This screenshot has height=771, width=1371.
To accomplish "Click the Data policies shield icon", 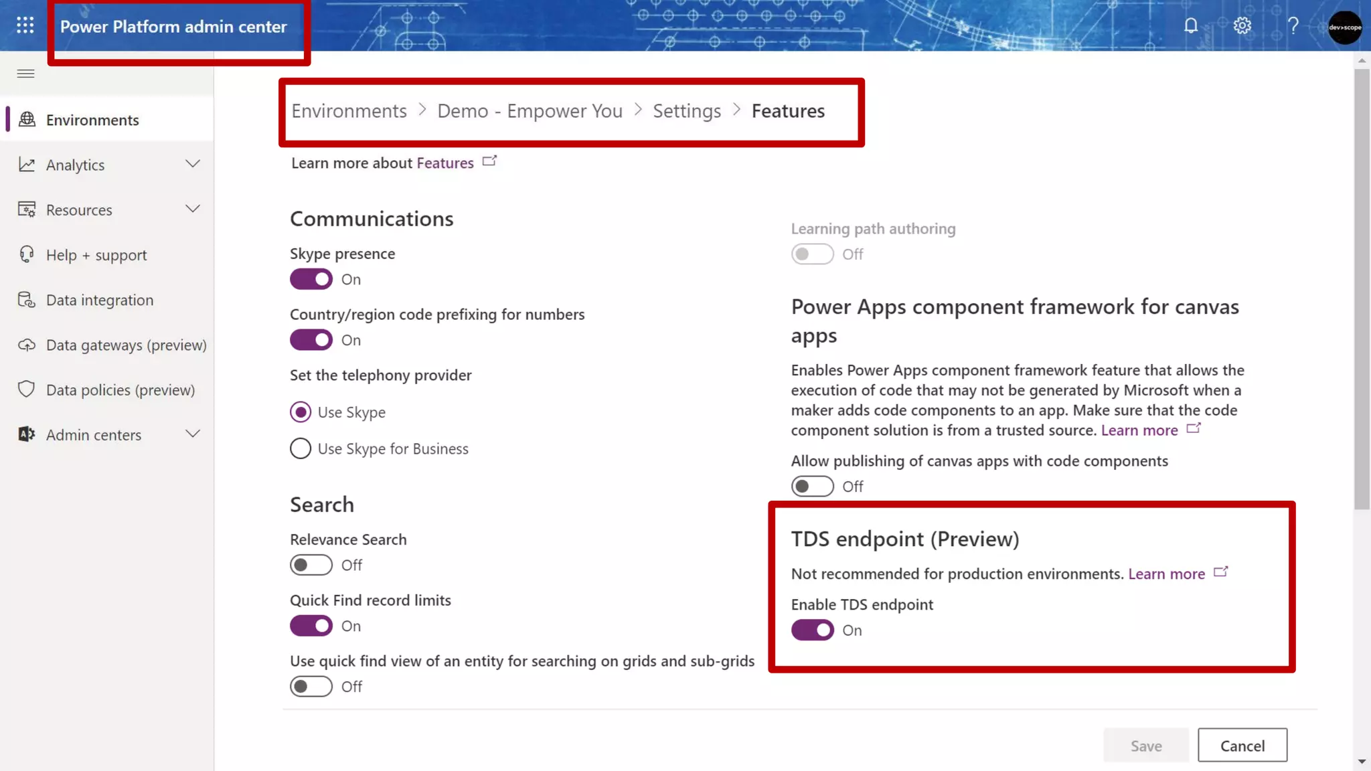I will (27, 390).
